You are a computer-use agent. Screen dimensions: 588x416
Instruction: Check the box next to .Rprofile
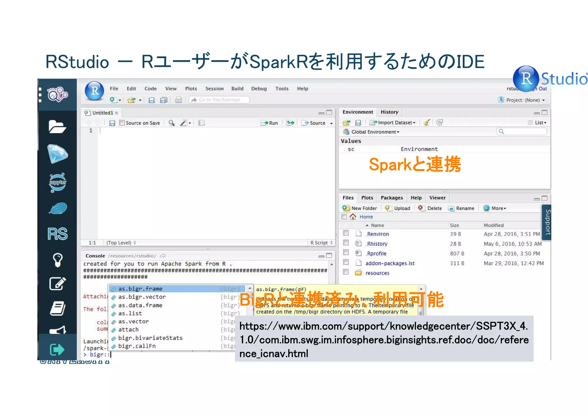pos(346,253)
